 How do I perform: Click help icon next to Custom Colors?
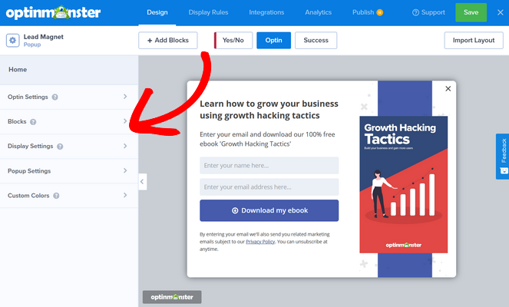pos(56,196)
